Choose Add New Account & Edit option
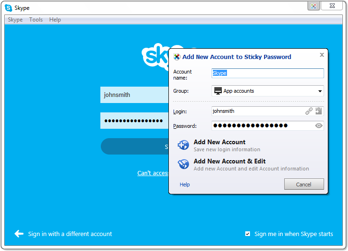The image size is (348, 251). [x=243, y=164]
